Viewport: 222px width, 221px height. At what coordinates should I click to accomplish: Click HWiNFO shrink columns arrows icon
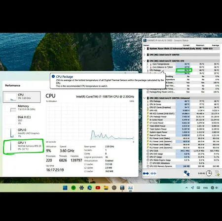click(153, 173)
